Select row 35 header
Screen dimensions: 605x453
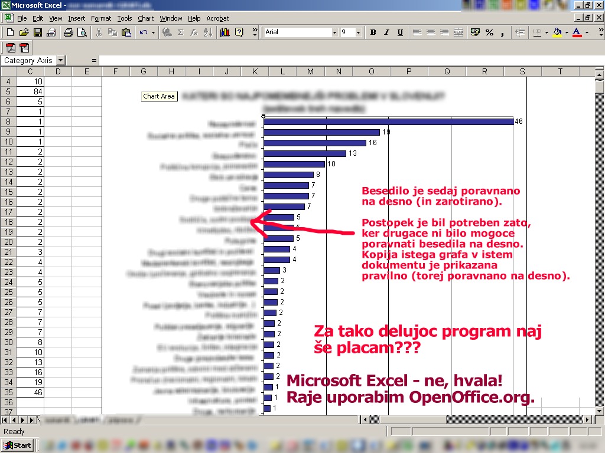(x=8, y=392)
